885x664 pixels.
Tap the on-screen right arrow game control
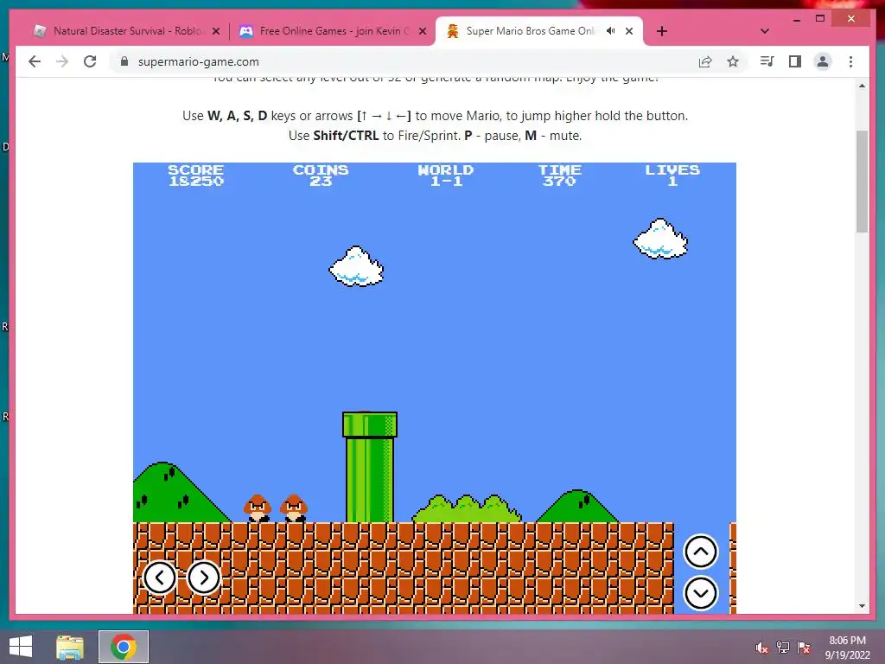point(204,578)
